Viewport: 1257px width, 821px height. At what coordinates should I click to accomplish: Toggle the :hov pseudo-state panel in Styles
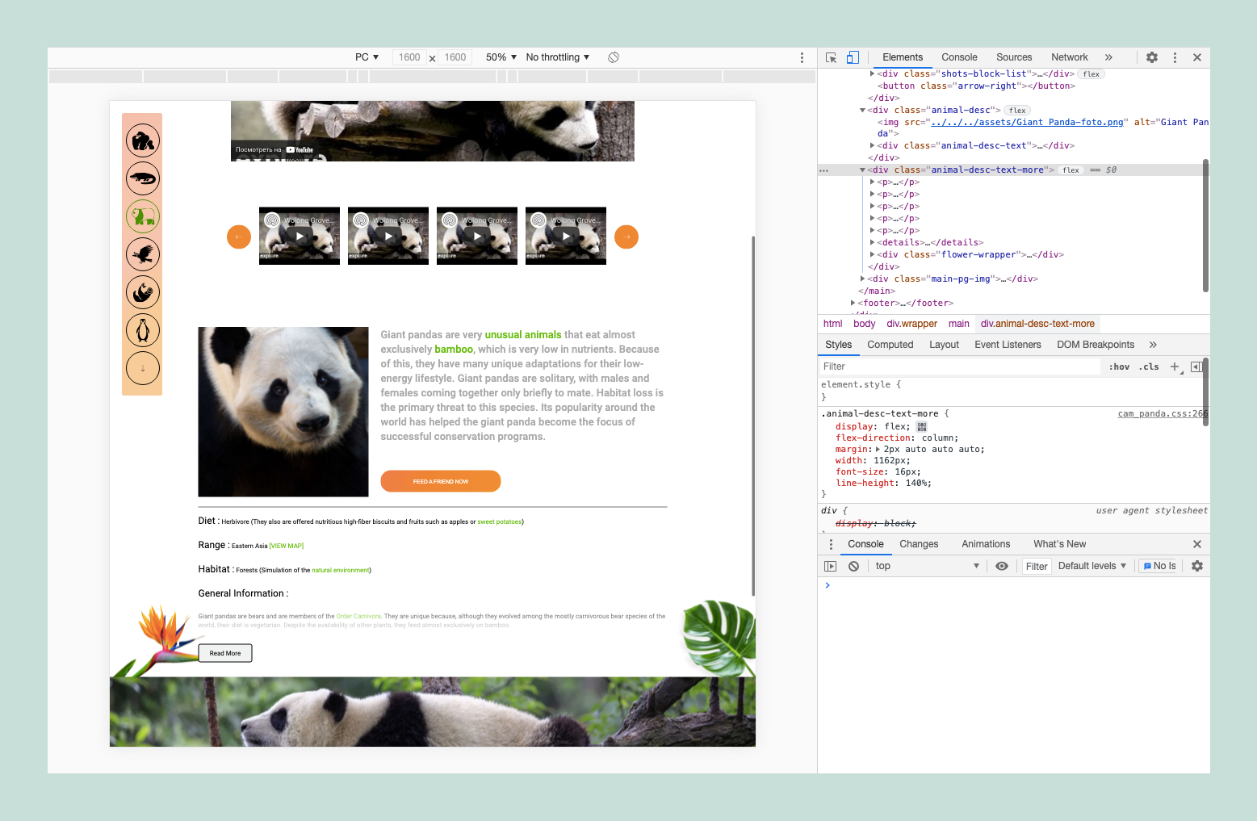(x=1119, y=366)
